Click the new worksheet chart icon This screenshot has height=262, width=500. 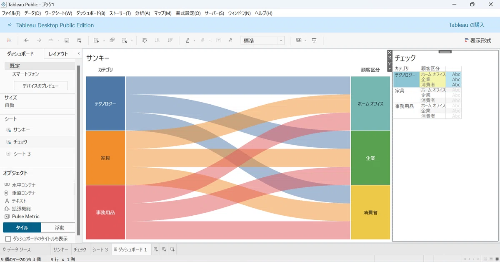pos(96,40)
